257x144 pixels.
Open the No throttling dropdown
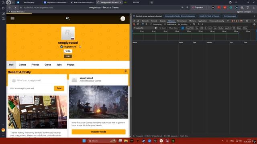[x=184, y=24]
